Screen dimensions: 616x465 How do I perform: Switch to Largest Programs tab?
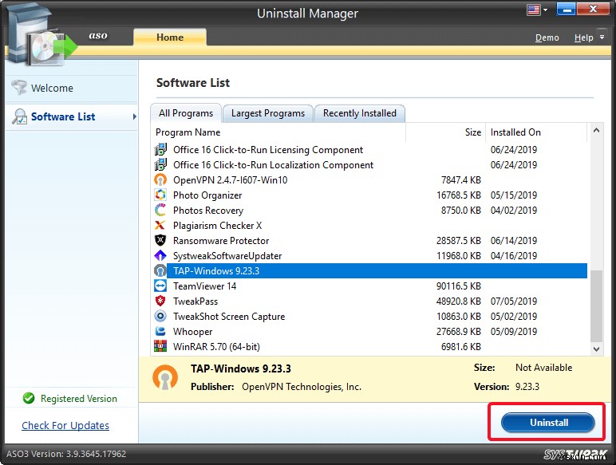click(x=268, y=113)
